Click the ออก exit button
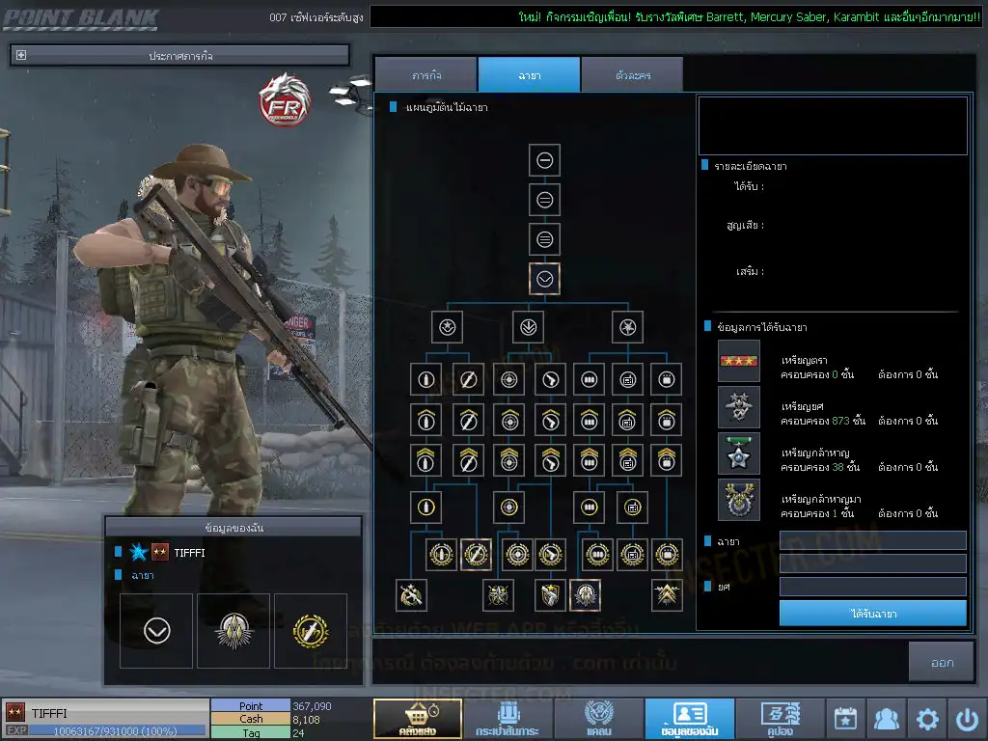The image size is (988, 741). click(942, 662)
